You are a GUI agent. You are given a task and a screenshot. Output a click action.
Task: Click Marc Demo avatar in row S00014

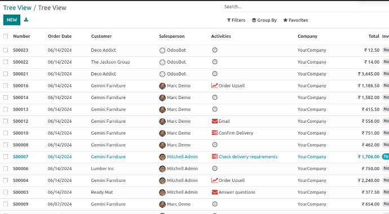coord(162,97)
